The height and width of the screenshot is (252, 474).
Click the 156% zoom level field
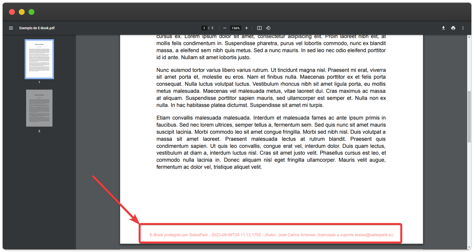tap(236, 28)
